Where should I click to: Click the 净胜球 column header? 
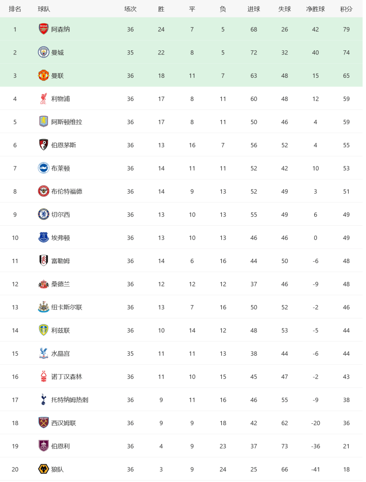pyautogui.click(x=315, y=9)
